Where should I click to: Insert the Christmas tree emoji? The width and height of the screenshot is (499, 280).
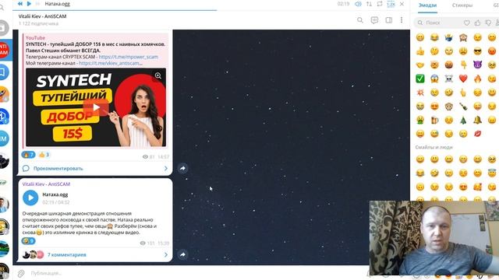point(463,120)
